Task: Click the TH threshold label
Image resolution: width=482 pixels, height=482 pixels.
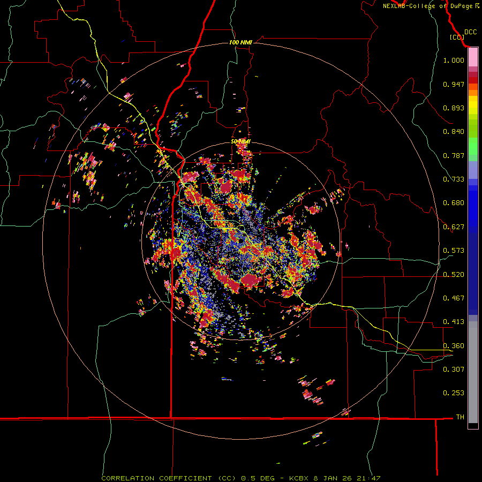Action: [x=460, y=417]
